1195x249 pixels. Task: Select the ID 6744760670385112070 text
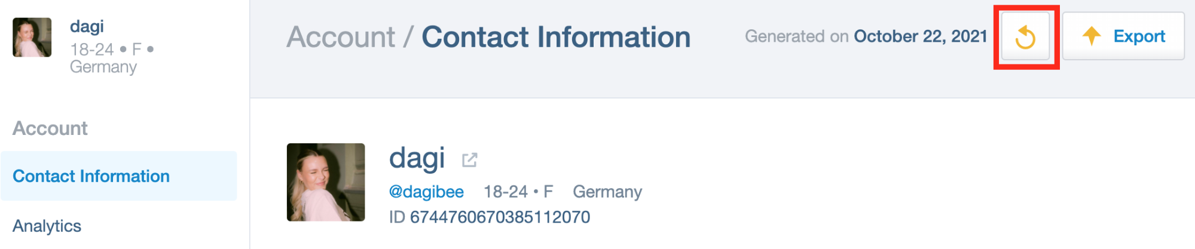[x=490, y=217]
